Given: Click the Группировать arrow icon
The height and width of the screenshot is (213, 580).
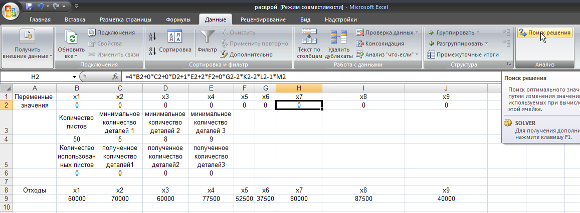Looking at the screenshot, I should click(x=431, y=32).
